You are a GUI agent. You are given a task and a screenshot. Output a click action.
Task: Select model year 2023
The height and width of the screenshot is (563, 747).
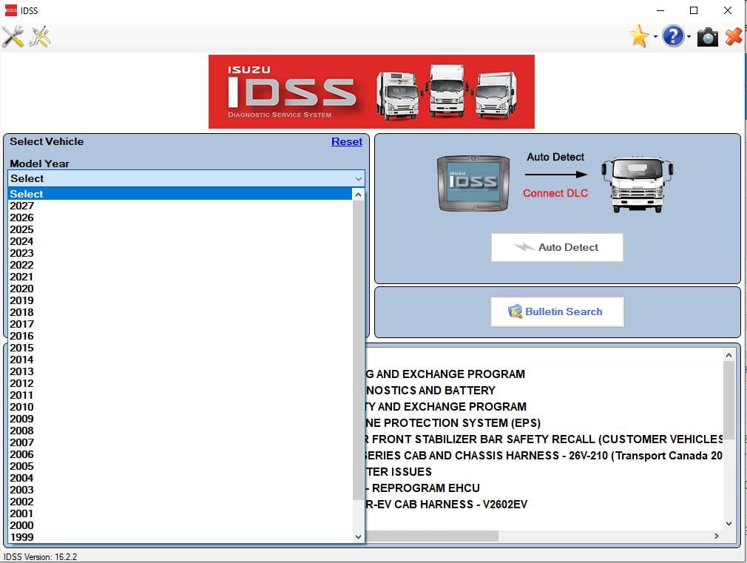[x=180, y=253]
